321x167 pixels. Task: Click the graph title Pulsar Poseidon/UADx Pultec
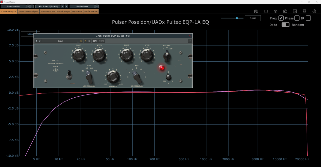coord(160,22)
